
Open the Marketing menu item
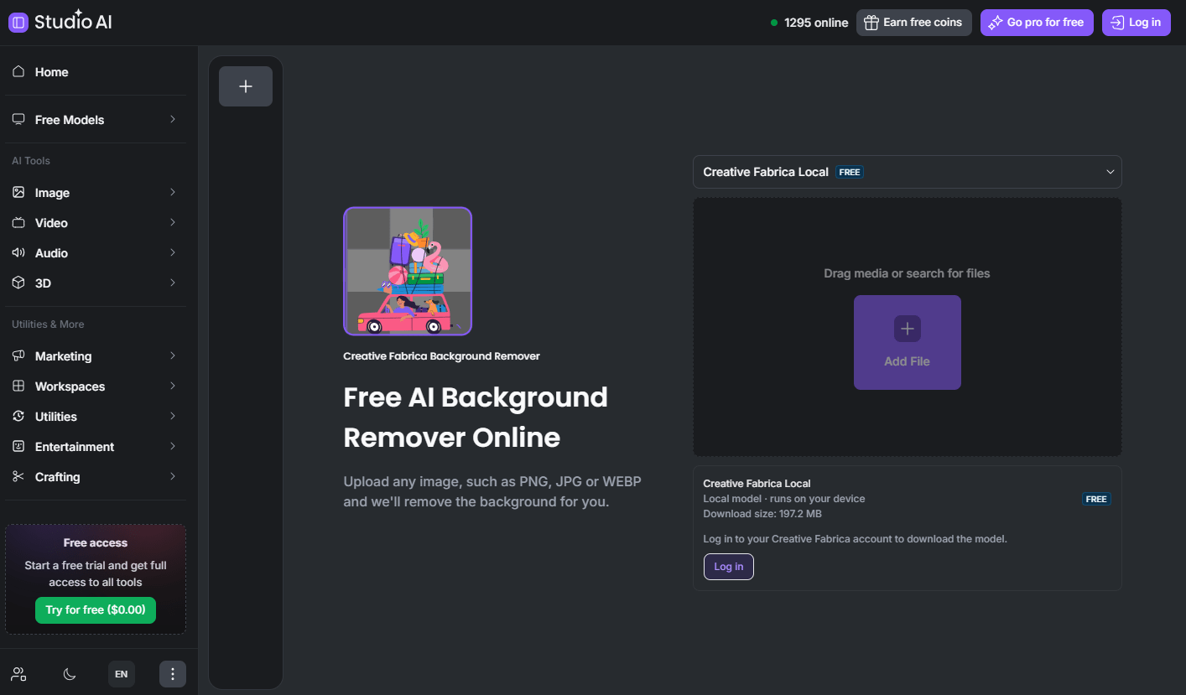[x=96, y=356]
